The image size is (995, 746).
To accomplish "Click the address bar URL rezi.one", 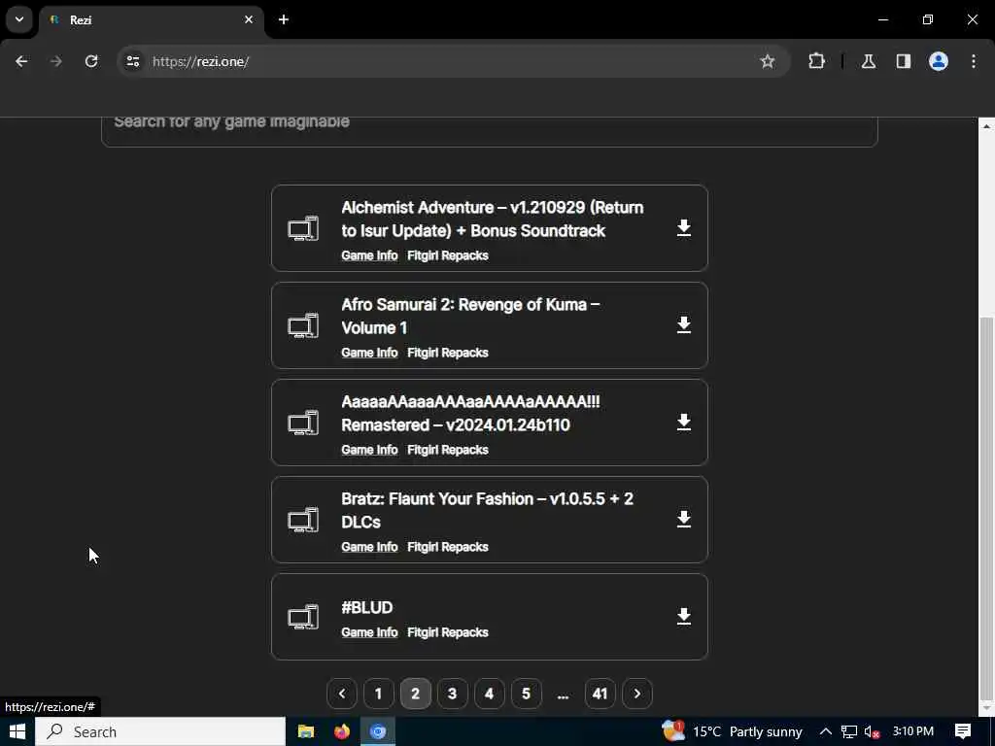I will tap(200, 61).
